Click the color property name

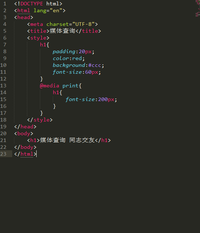61,58
